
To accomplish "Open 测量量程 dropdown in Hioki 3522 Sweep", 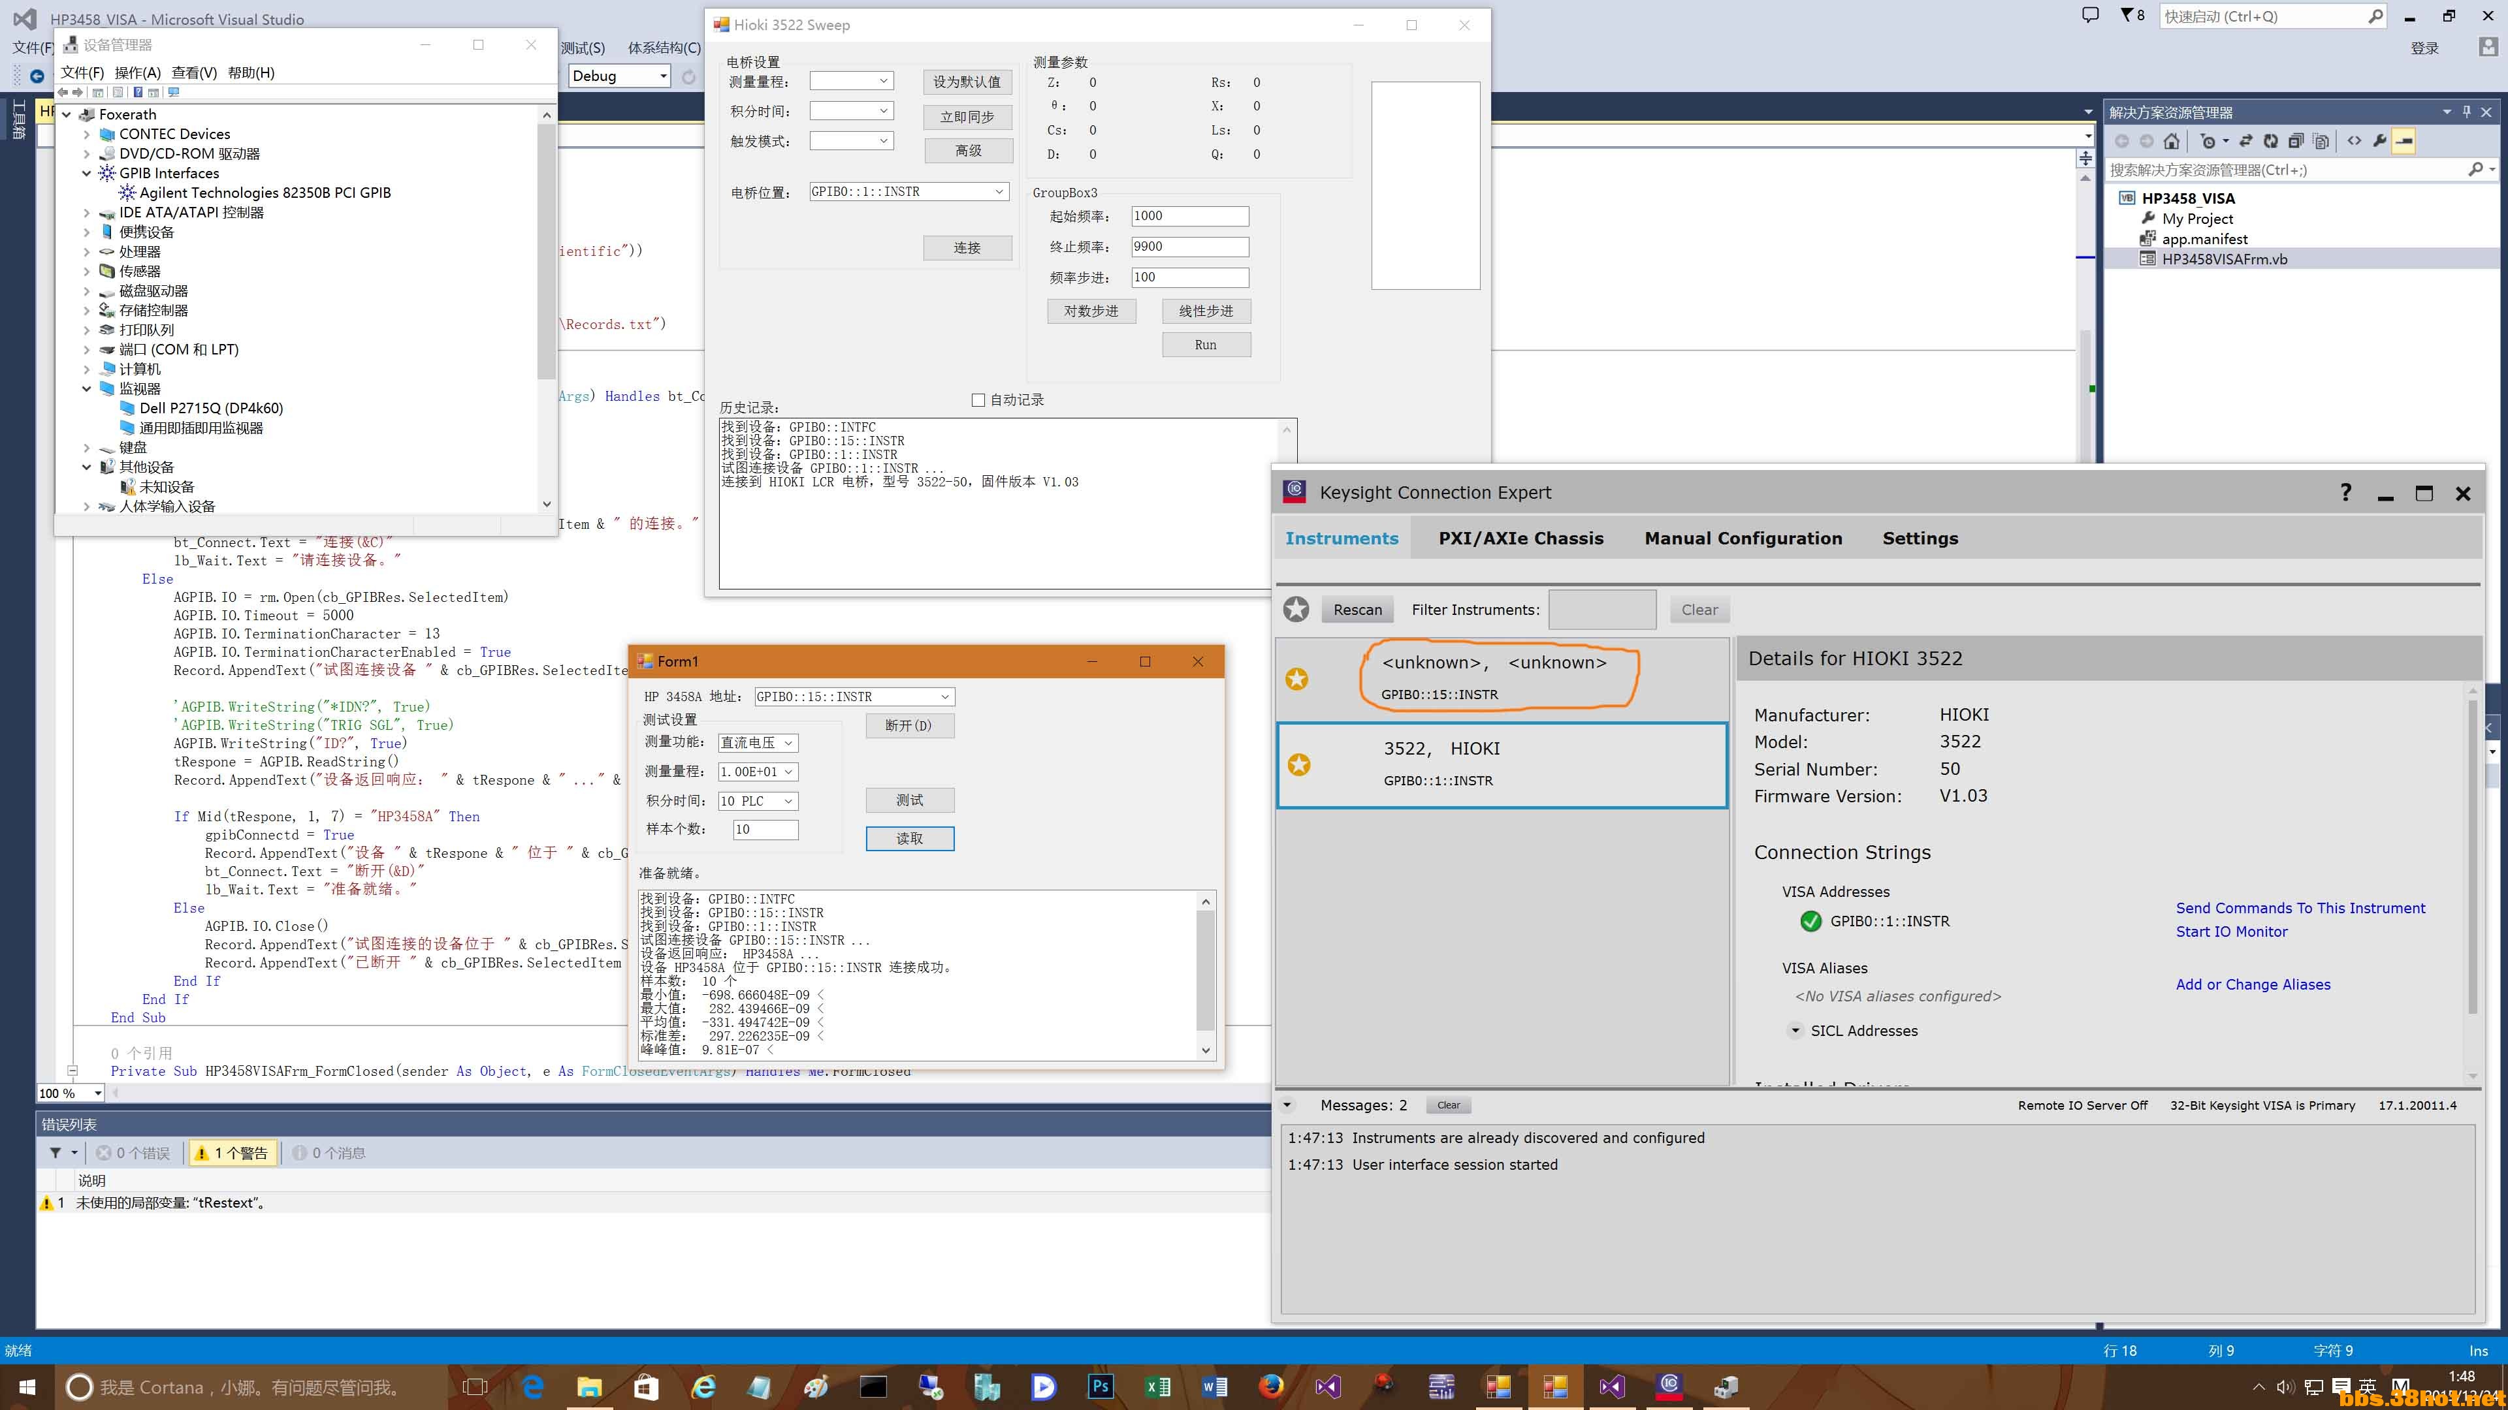I will pyautogui.click(x=884, y=81).
